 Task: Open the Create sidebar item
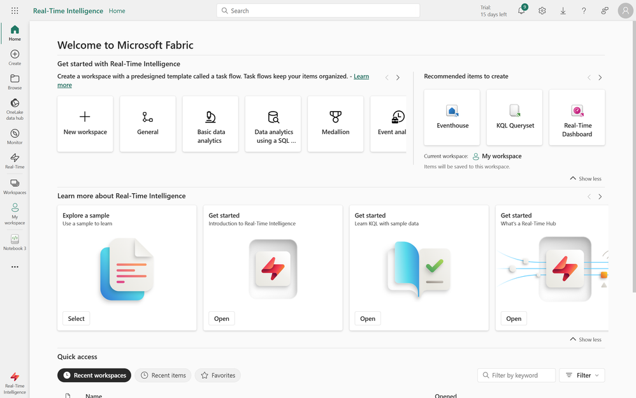tap(15, 57)
